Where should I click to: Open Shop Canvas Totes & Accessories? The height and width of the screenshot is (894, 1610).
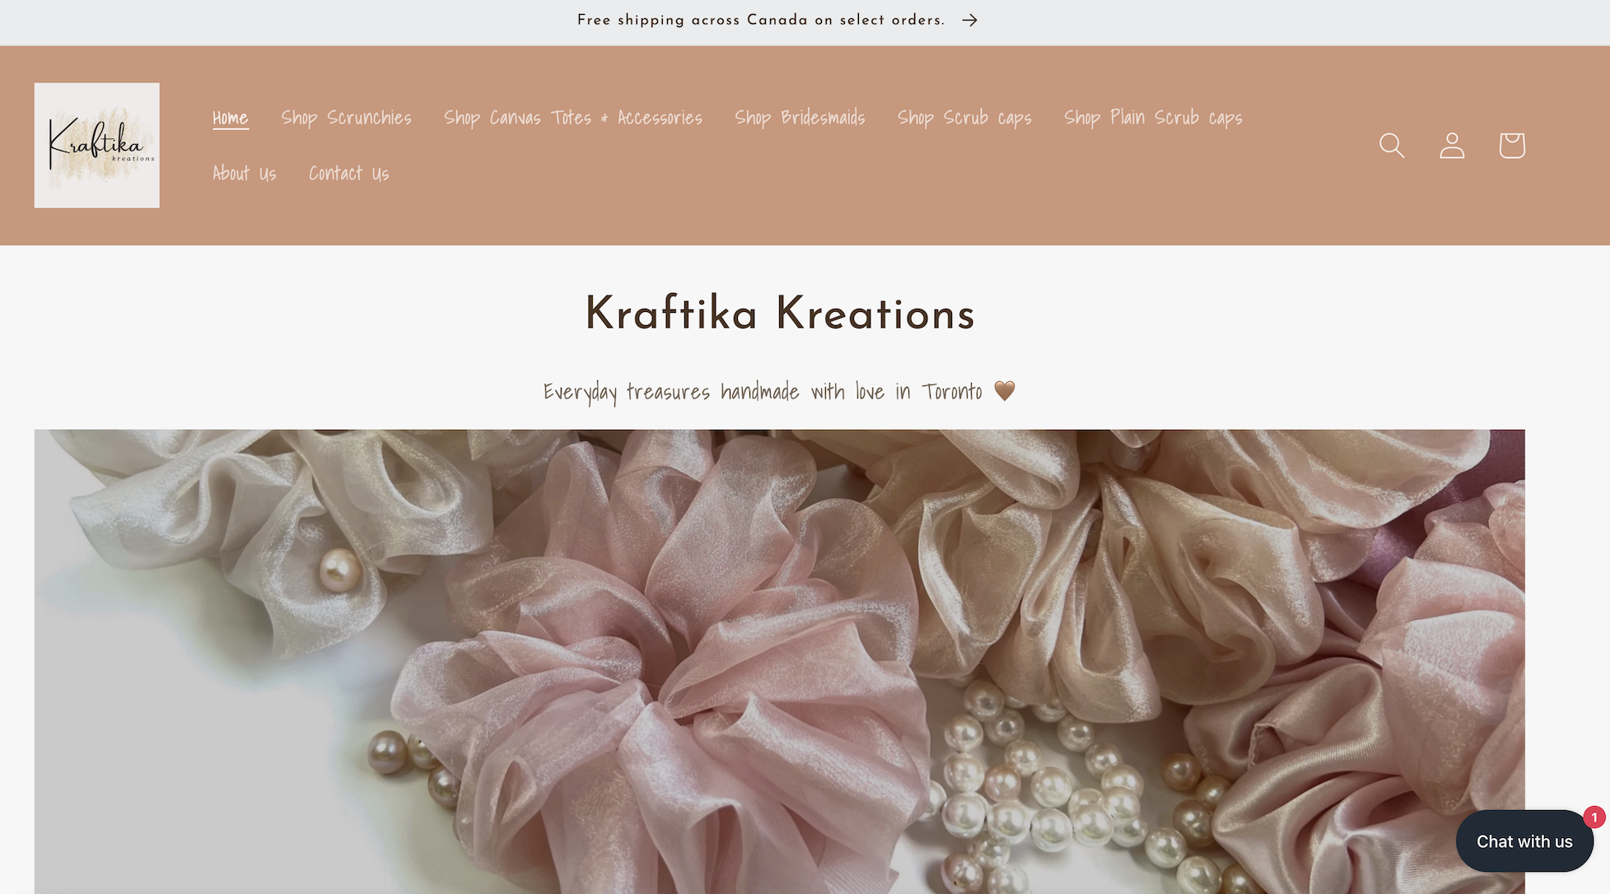coord(573,118)
